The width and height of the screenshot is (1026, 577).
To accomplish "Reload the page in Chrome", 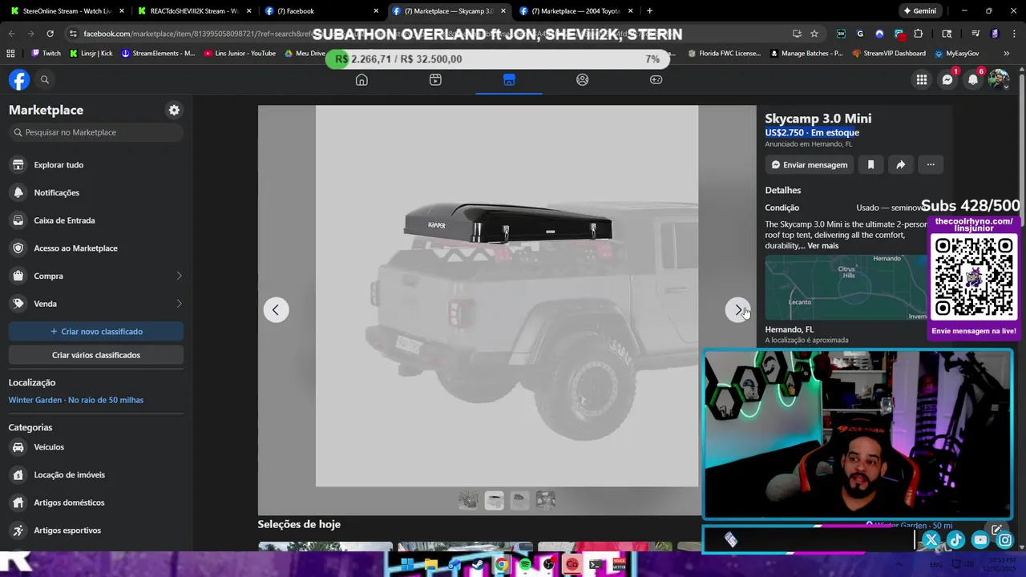I will 50,34.
